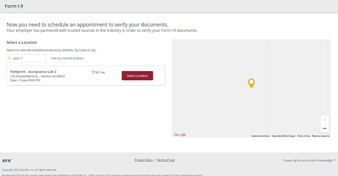Click Map data ©2022 Google text

[283, 136]
